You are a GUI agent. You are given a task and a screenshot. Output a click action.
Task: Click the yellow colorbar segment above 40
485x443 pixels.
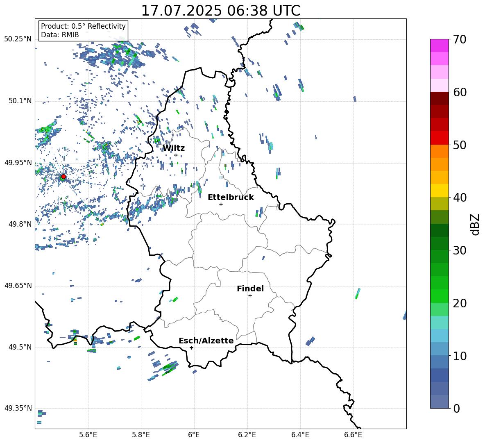click(x=439, y=191)
